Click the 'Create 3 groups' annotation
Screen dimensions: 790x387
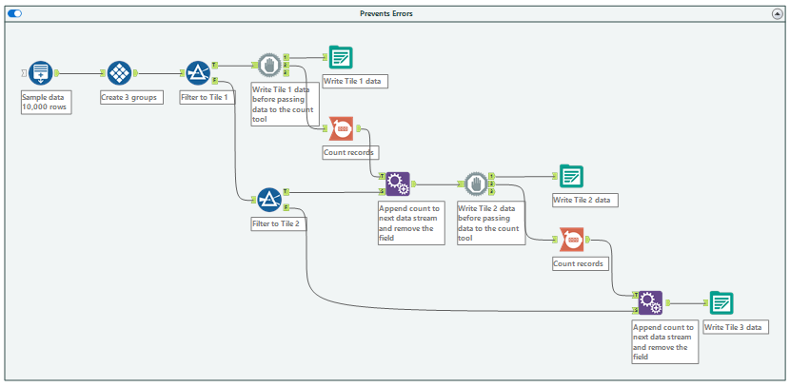132,97
